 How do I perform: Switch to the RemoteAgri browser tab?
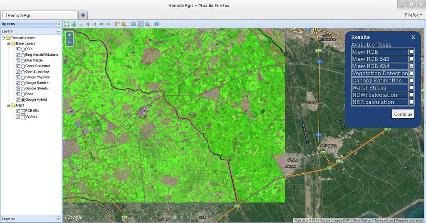(40, 15)
